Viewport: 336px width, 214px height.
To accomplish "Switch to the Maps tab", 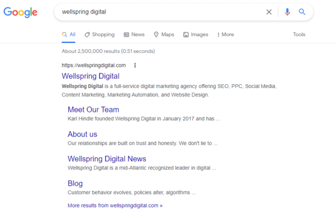I will (x=164, y=35).
